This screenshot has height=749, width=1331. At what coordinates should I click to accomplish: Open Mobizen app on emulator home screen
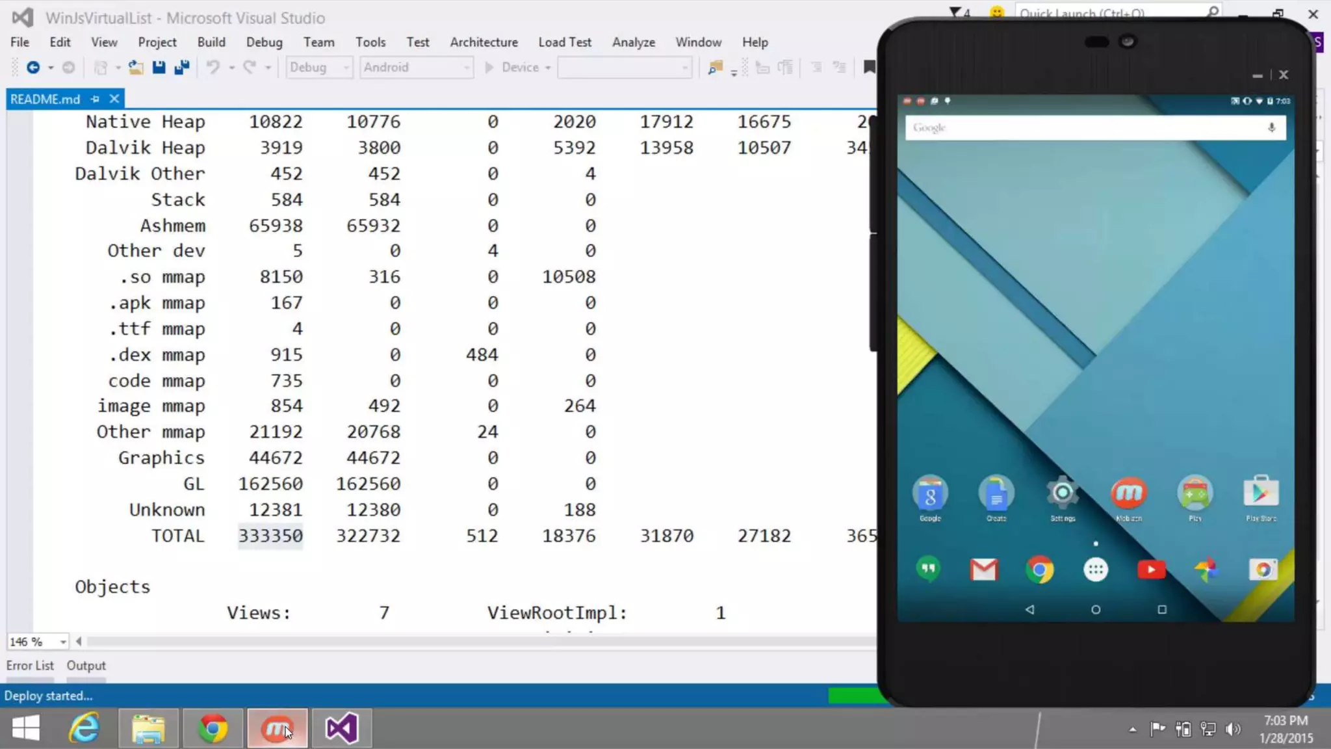[1129, 493]
